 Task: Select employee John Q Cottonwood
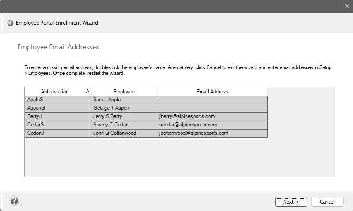(124, 133)
